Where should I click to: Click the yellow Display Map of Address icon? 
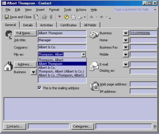66,17
